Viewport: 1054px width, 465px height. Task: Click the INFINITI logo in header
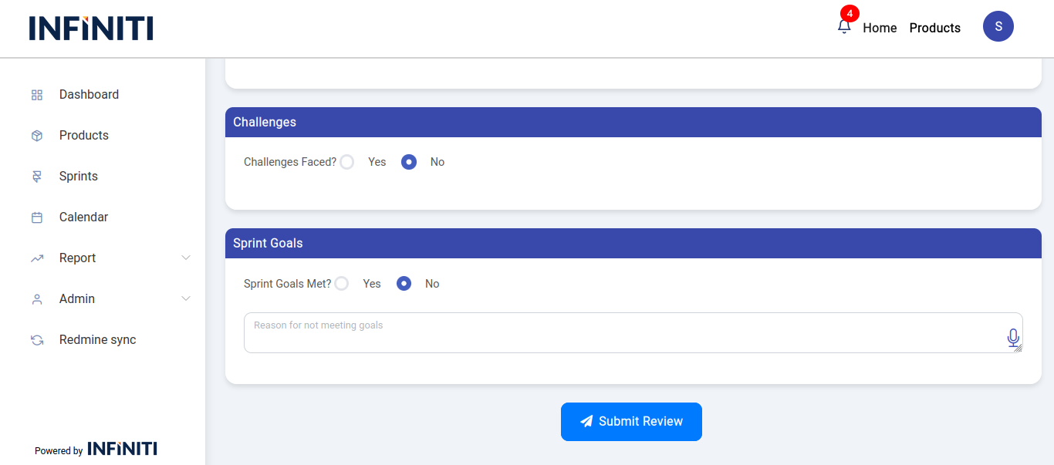tap(91, 29)
